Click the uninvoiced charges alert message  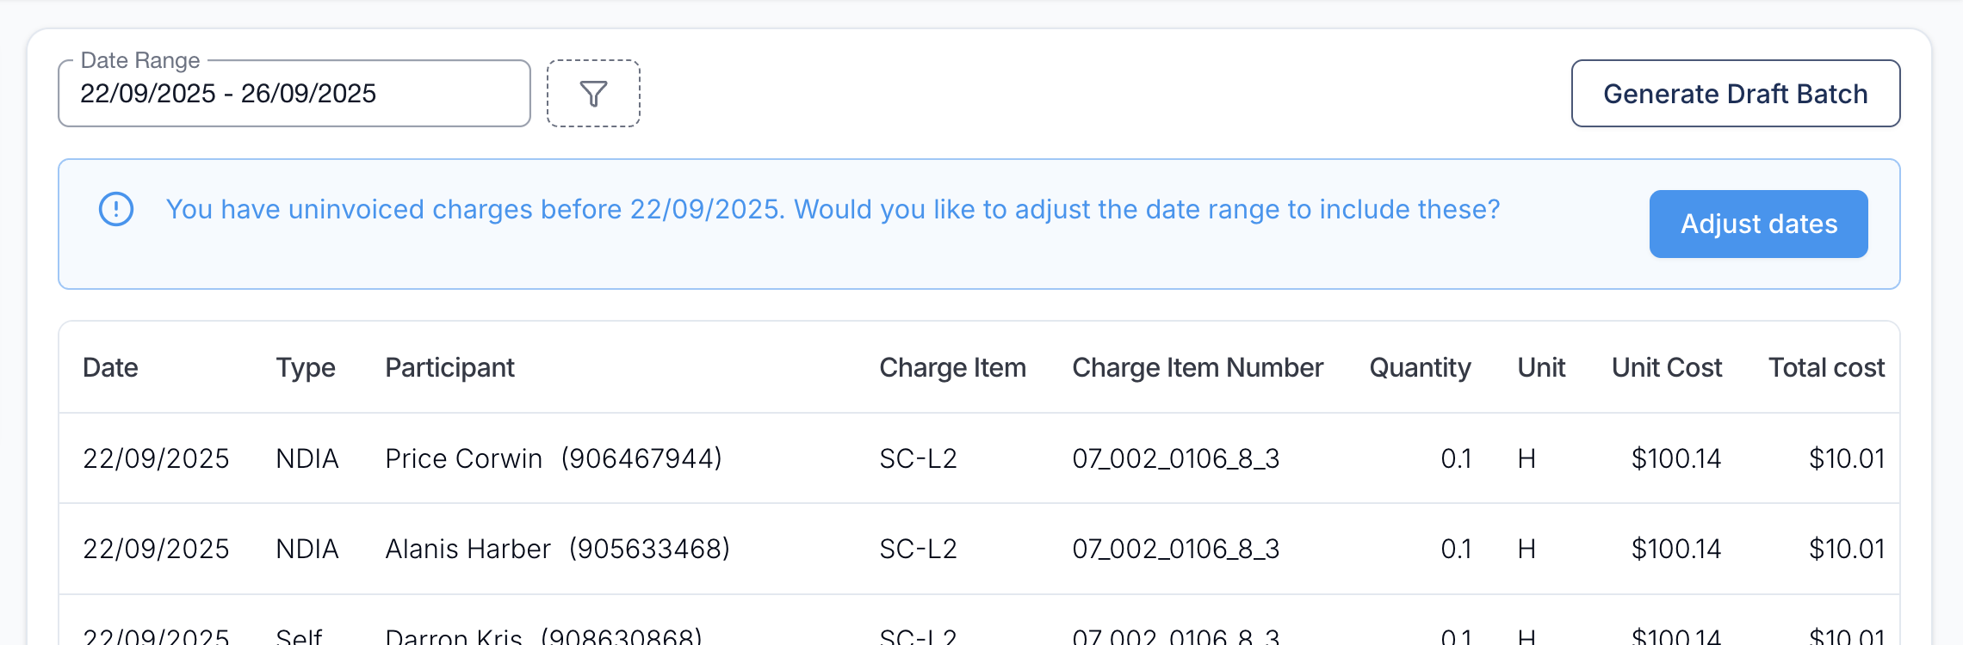click(833, 210)
